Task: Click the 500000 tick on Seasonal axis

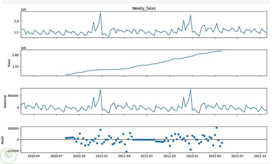Action: 13,96
